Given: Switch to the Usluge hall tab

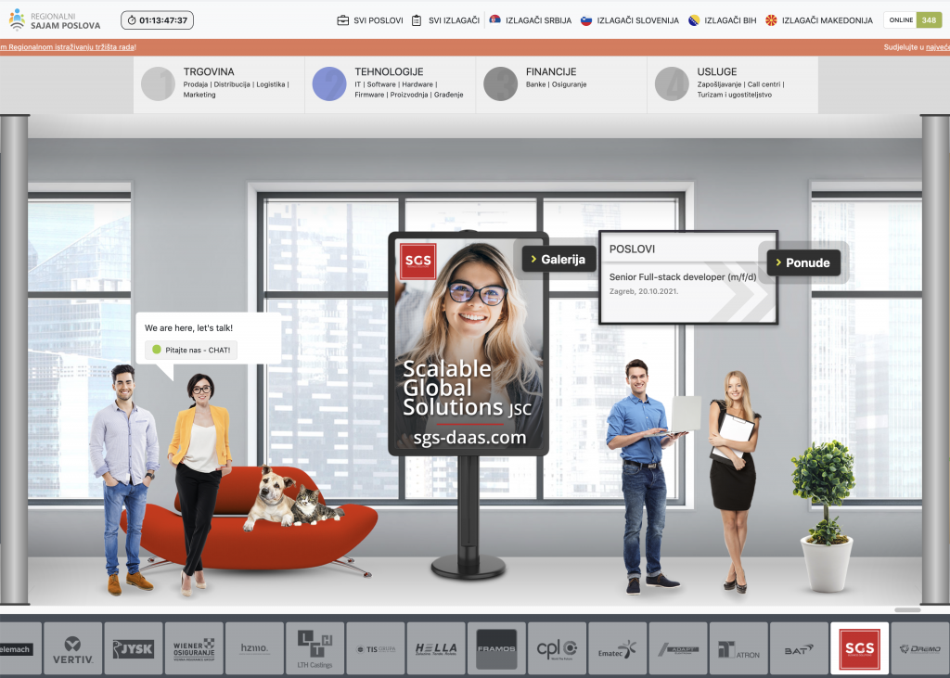Looking at the screenshot, I should 733,84.
